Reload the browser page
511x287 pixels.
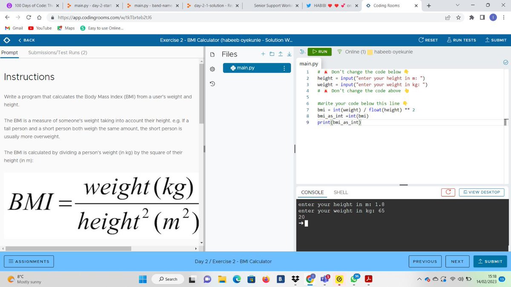(28, 18)
